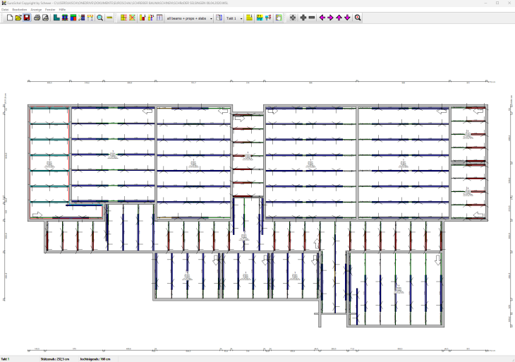Pan the view right with the purple arrow
Viewport: 515px width, 362px height.
(x=330, y=18)
